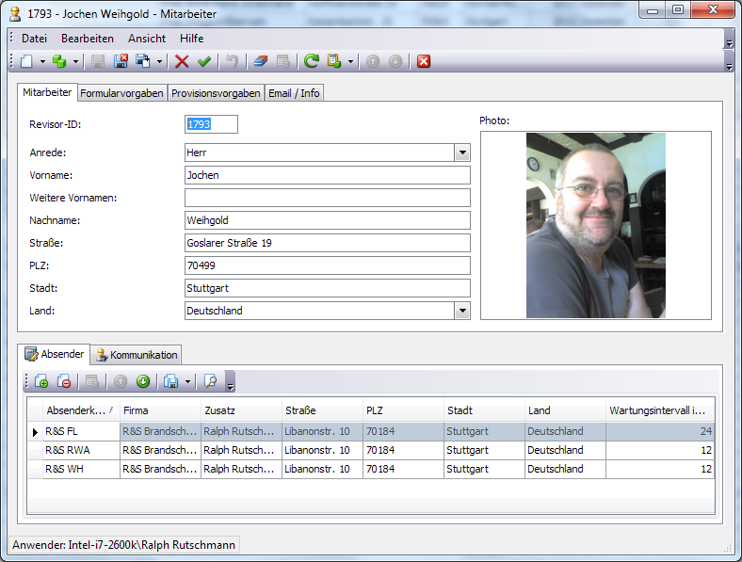The height and width of the screenshot is (562, 742).
Task: Click the export-save icon in Absender toolbar
Action: (x=170, y=381)
